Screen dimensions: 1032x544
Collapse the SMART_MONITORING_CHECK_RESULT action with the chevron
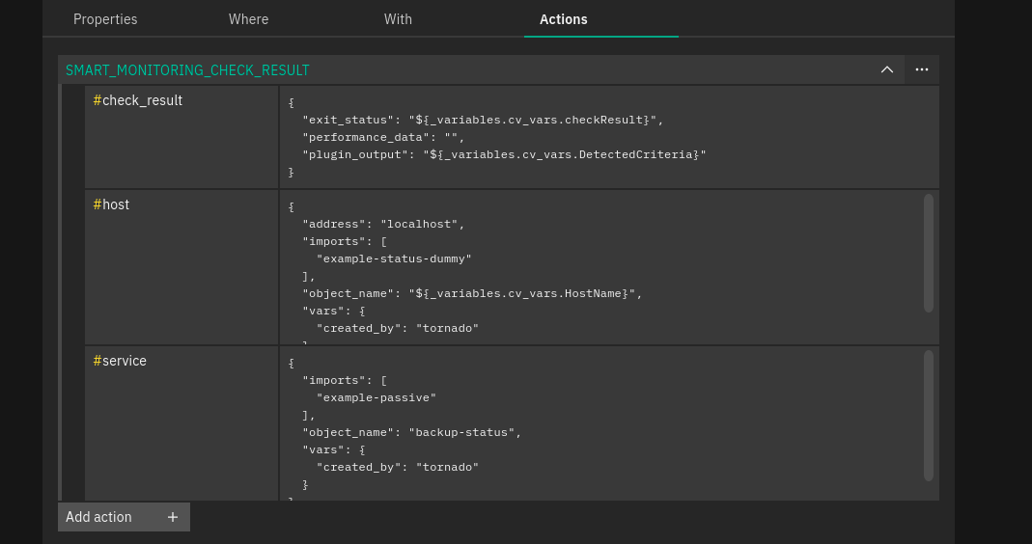coord(886,69)
